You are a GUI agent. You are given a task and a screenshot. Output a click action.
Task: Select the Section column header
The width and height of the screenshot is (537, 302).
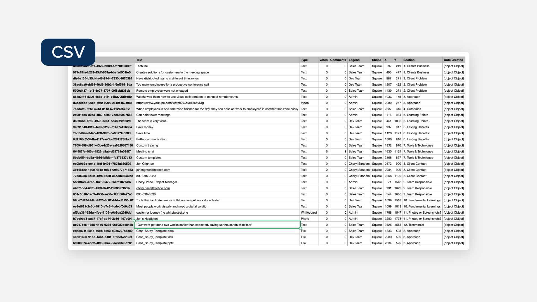422,60
